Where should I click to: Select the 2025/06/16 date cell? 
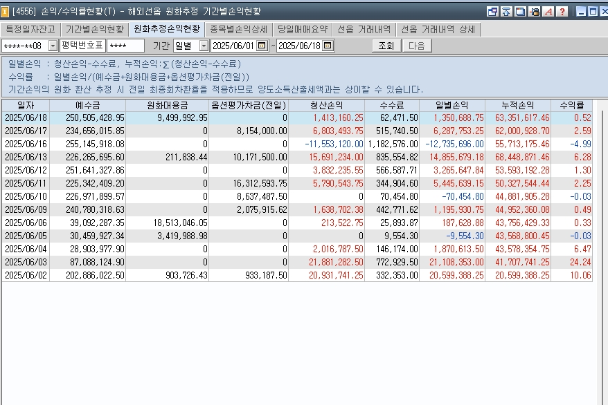point(26,144)
